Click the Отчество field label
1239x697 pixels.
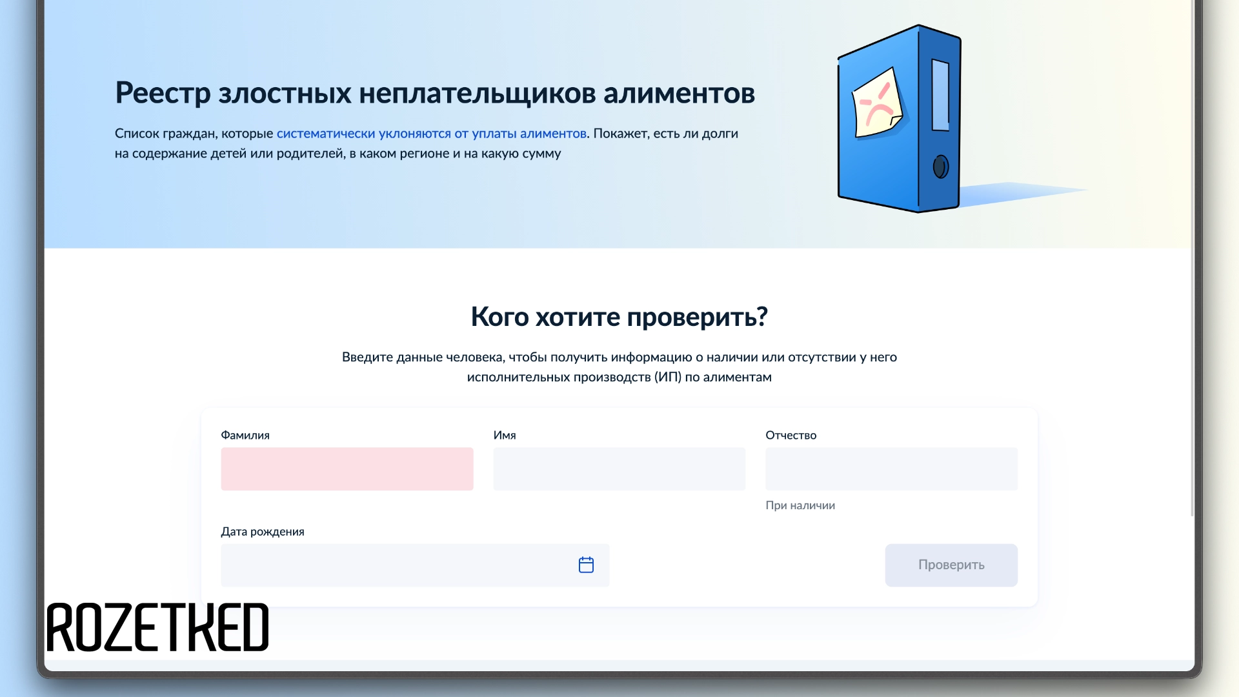click(x=791, y=435)
